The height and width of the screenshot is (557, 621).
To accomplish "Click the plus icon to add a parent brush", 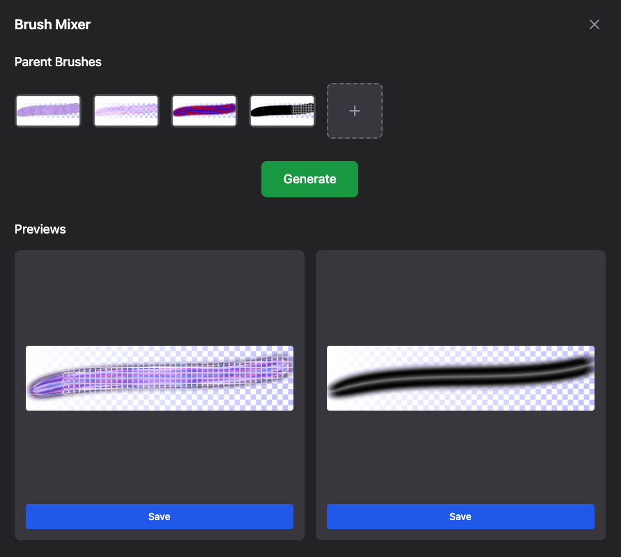I will pos(355,111).
